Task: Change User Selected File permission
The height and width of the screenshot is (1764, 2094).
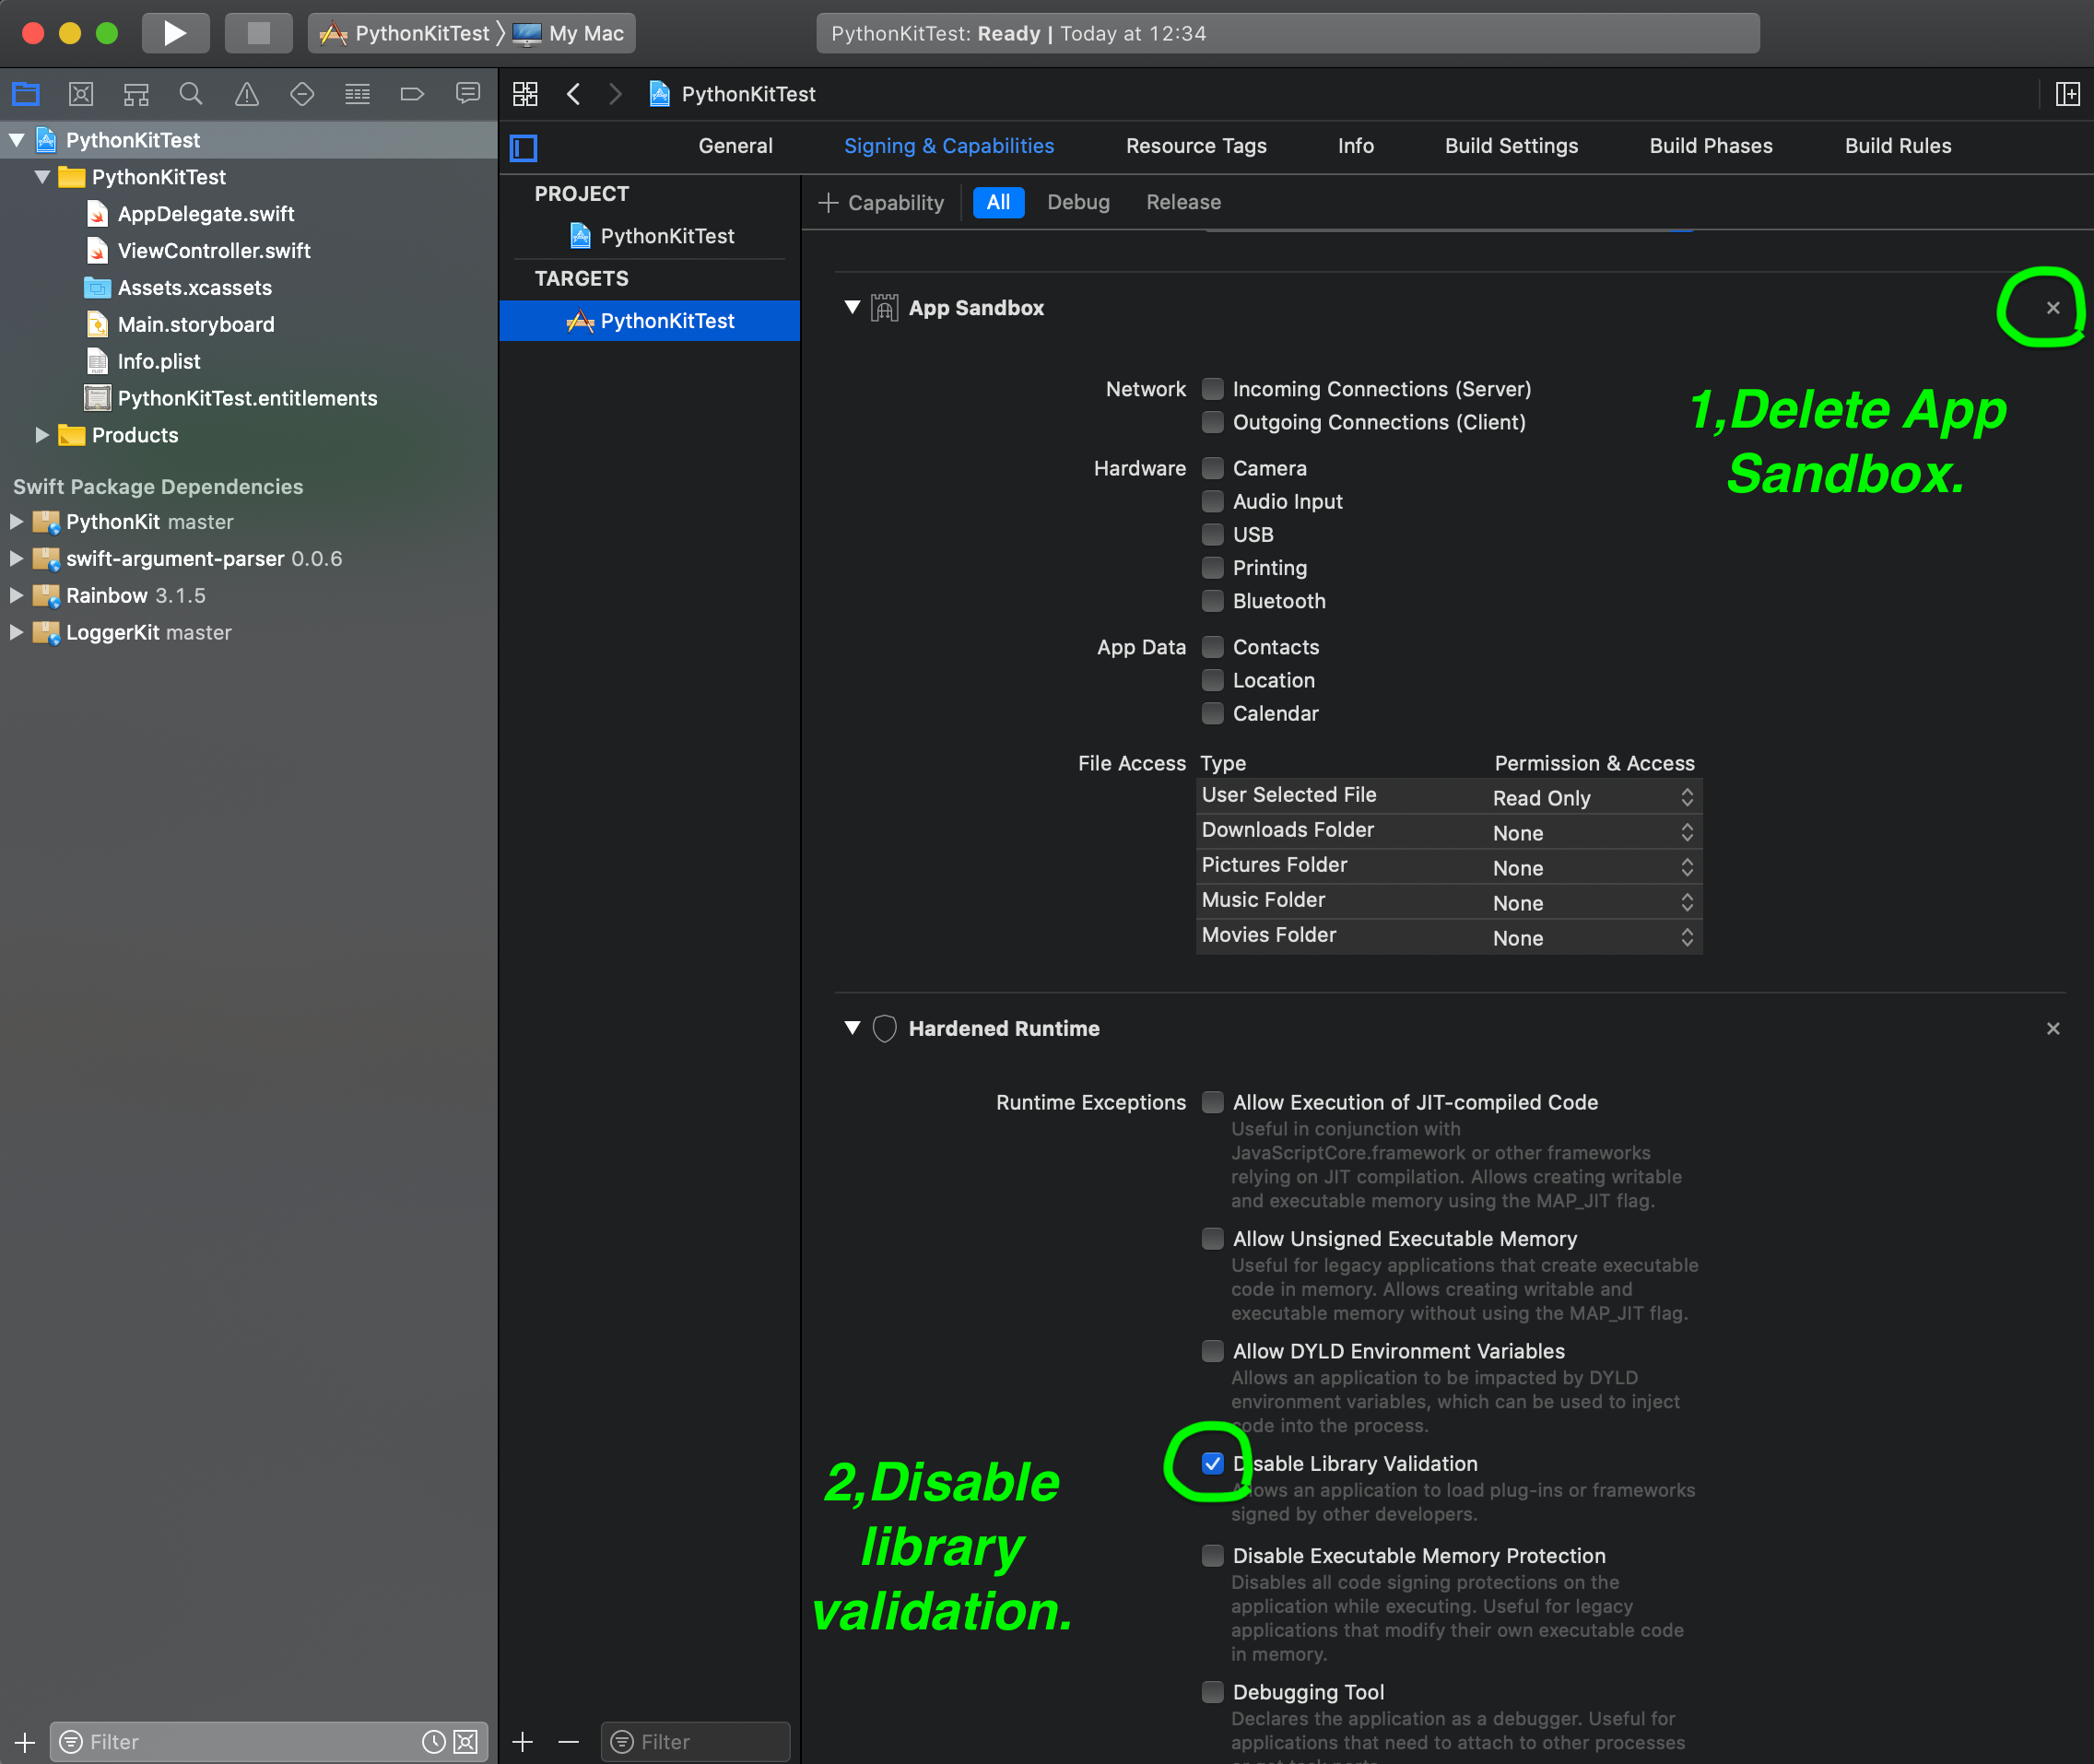Action: (x=1594, y=798)
